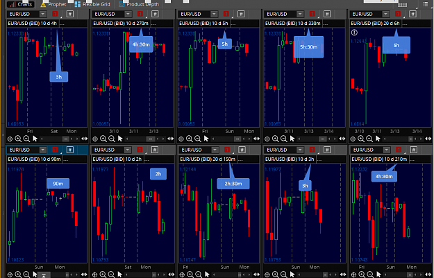Toggle expand arrows under the 10 d 270m chart
434x278 pixels.
click(x=171, y=139)
